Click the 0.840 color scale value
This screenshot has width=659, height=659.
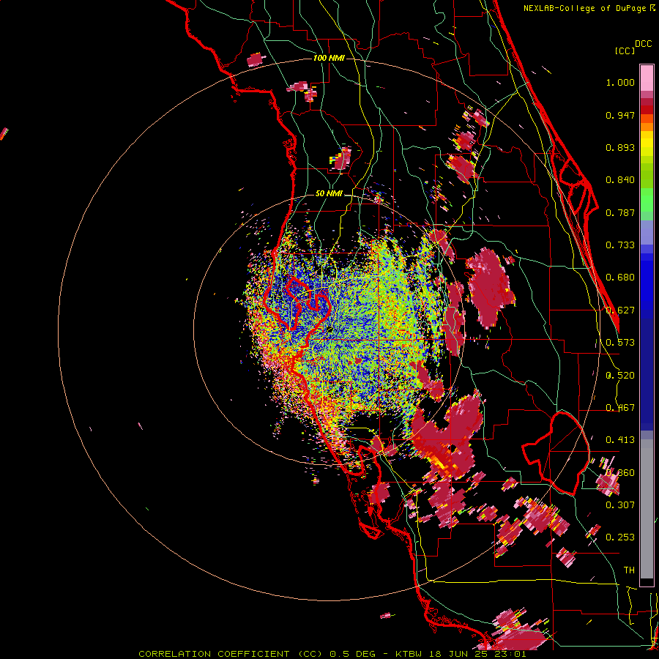[620, 180]
